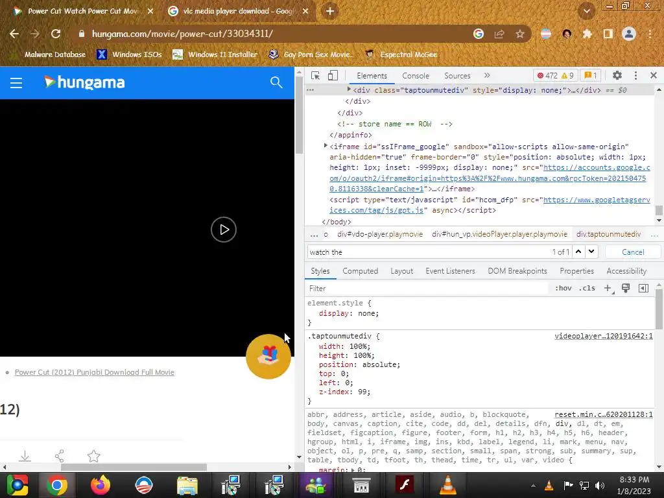The image size is (664, 498).
Task: Switch to the Elements tab
Action: [x=372, y=76]
